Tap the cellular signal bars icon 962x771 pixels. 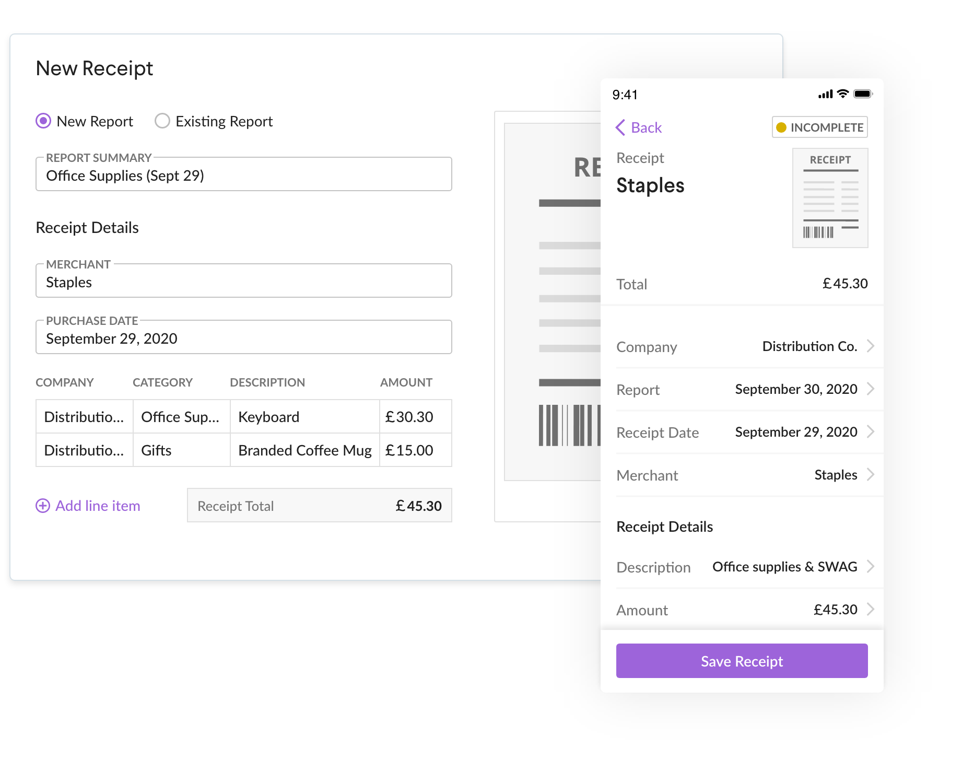pos(826,95)
